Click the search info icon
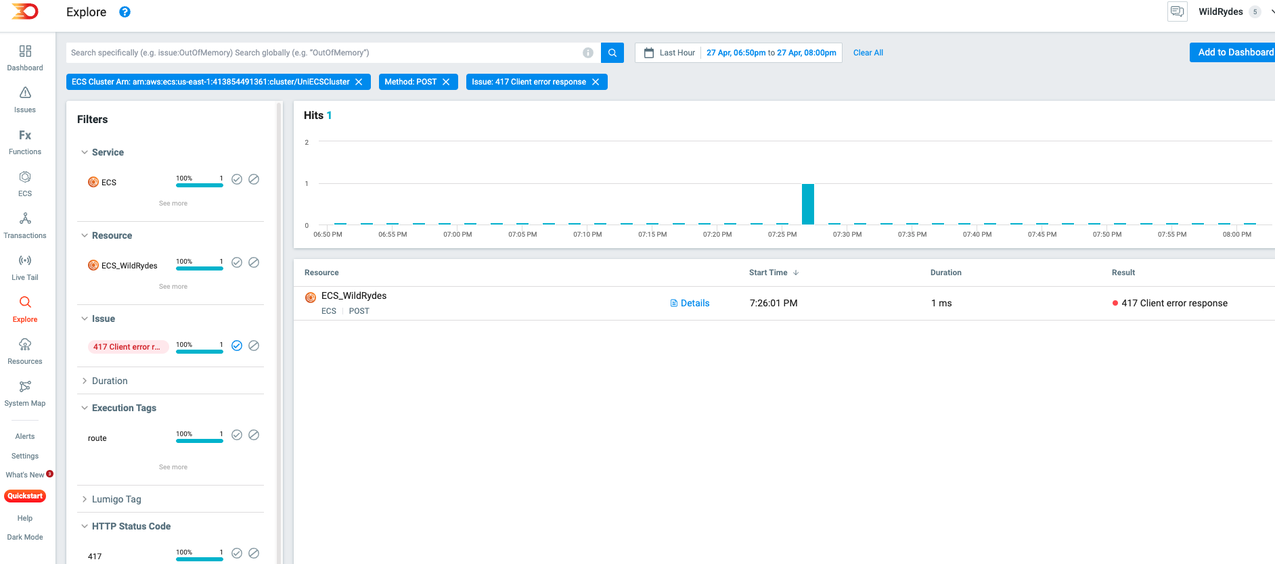 pos(588,53)
